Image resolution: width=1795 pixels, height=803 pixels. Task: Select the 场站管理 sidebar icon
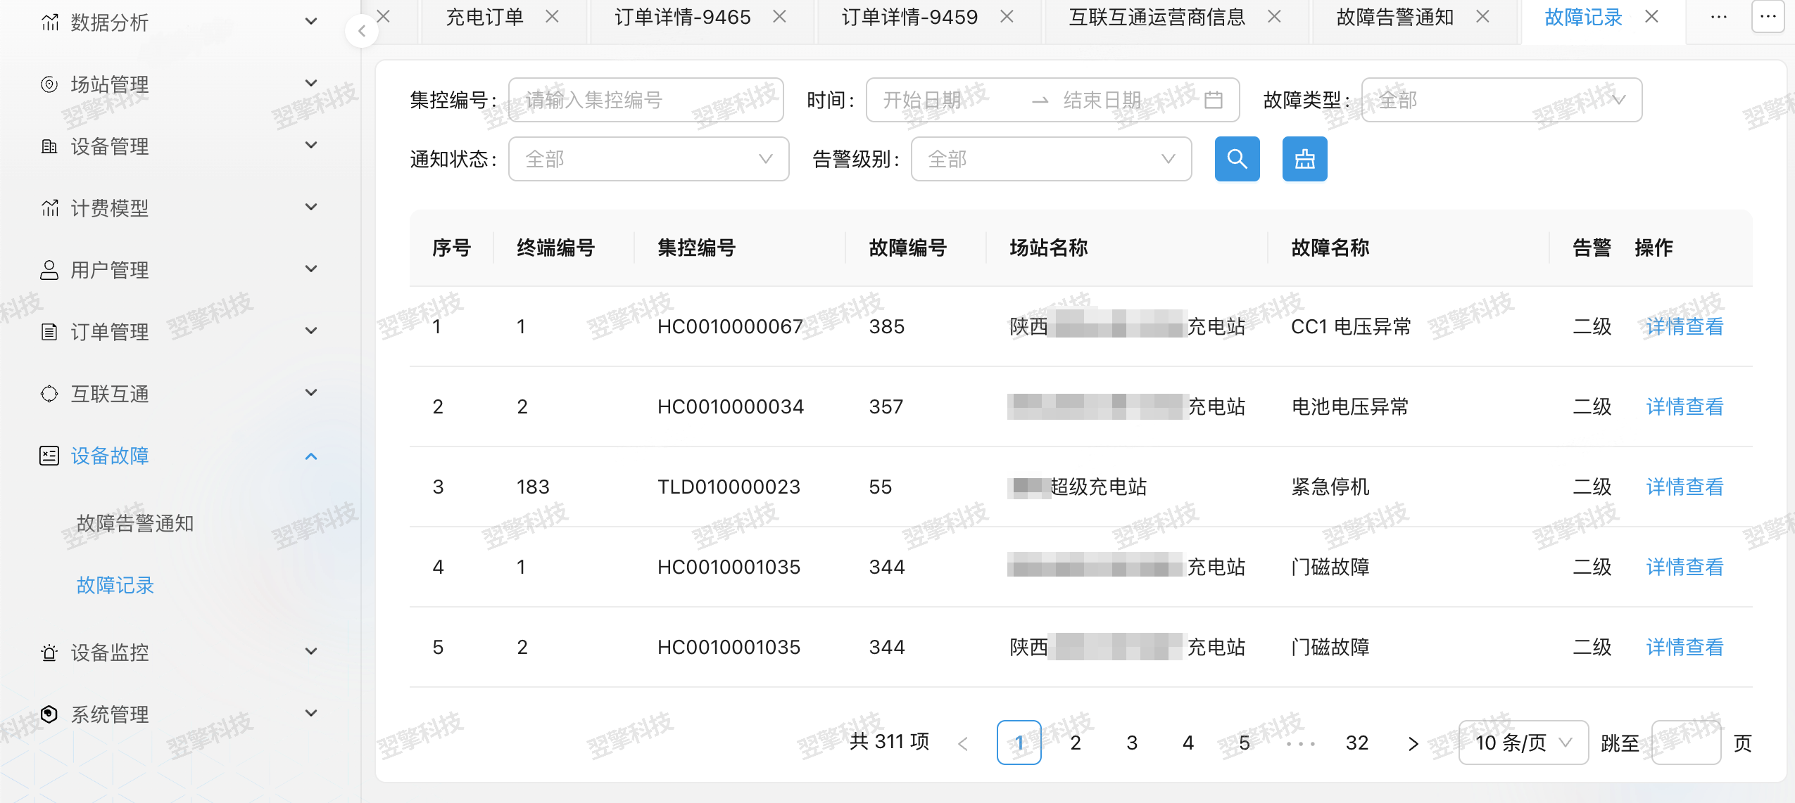[49, 84]
